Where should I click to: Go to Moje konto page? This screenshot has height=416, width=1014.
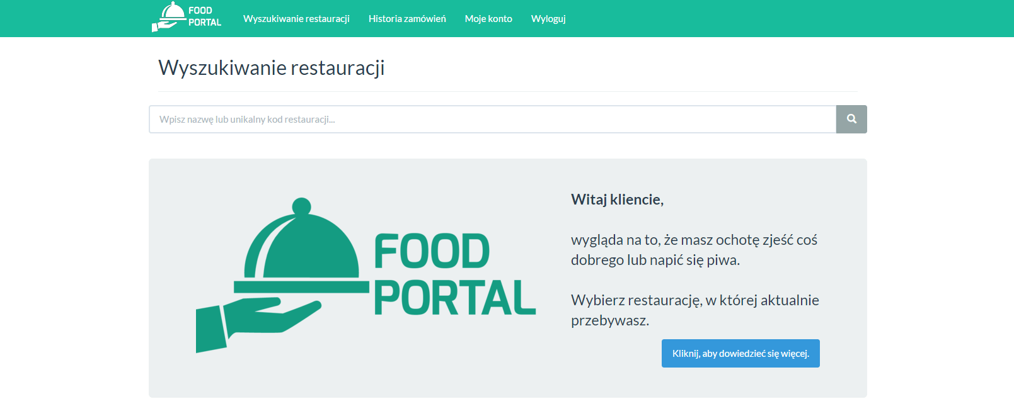[x=488, y=19]
